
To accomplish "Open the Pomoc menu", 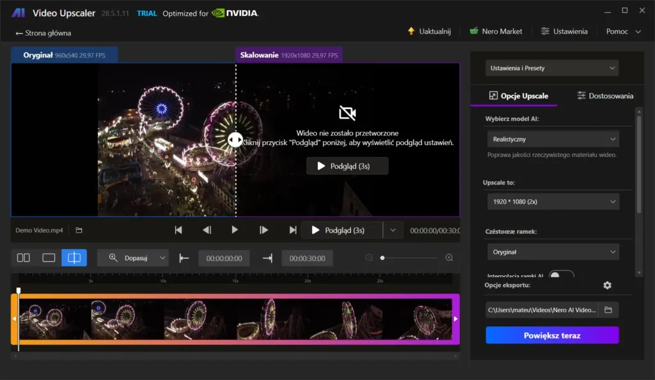I will tap(623, 31).
